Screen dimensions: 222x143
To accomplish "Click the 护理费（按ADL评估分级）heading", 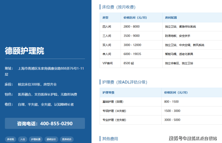I will pos(125,82).
